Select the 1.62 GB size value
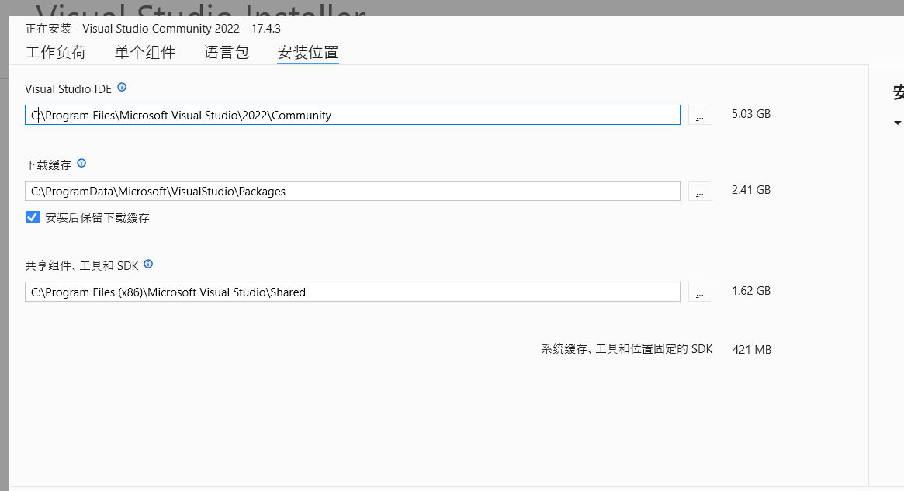Screen dimensions: 904x491 751,291
